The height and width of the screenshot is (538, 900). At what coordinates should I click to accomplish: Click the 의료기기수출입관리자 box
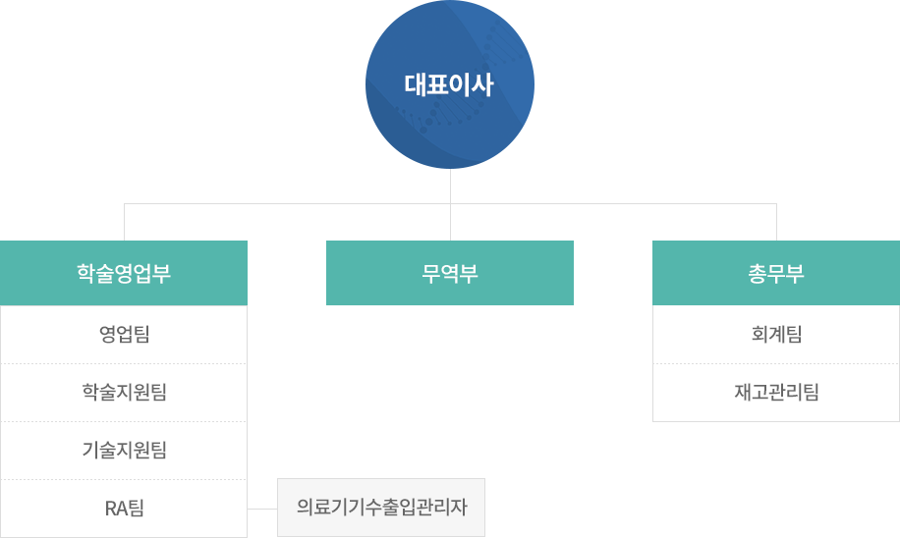381,508
